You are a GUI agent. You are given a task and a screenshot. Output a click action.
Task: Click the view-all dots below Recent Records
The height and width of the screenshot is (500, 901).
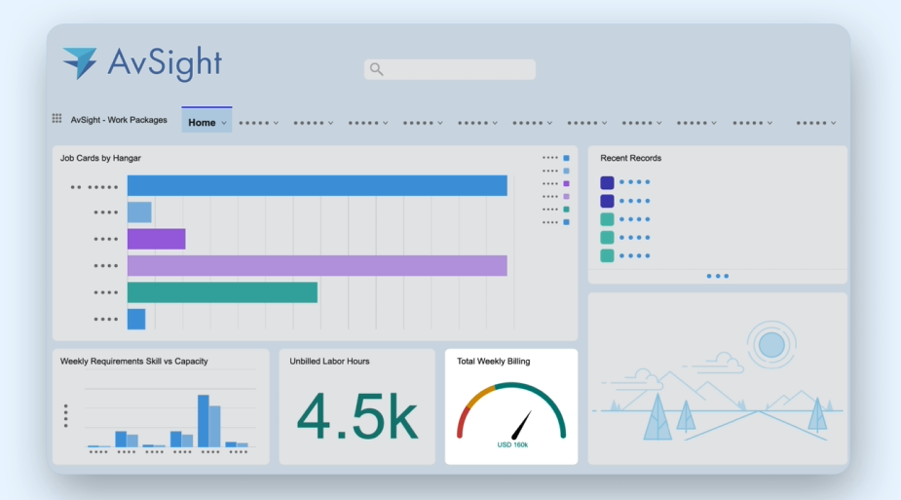click(717, 276)
